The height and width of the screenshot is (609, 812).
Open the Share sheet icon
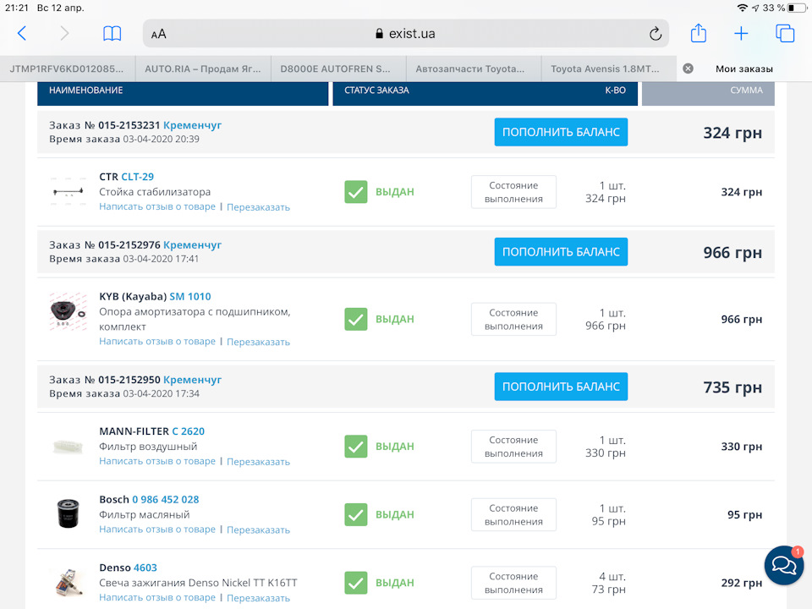(699, 33)
